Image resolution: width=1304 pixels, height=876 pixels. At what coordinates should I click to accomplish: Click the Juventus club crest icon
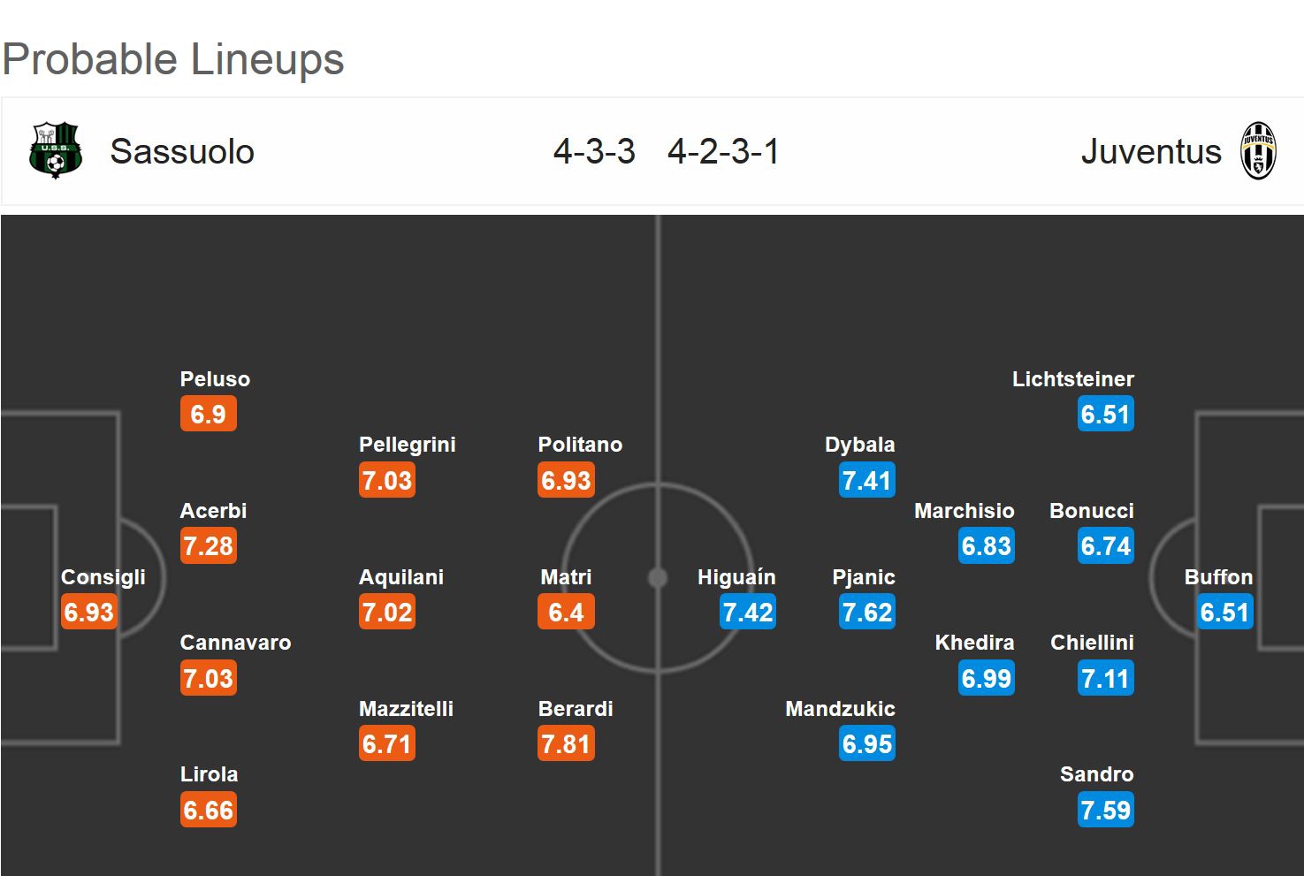click(x=1258, y=151)
